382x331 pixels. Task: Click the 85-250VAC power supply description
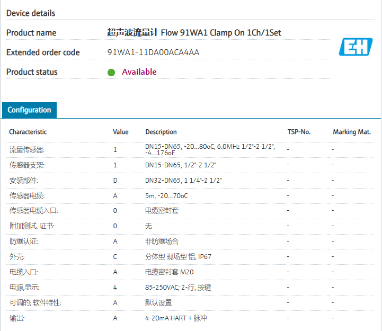[179, 288]
